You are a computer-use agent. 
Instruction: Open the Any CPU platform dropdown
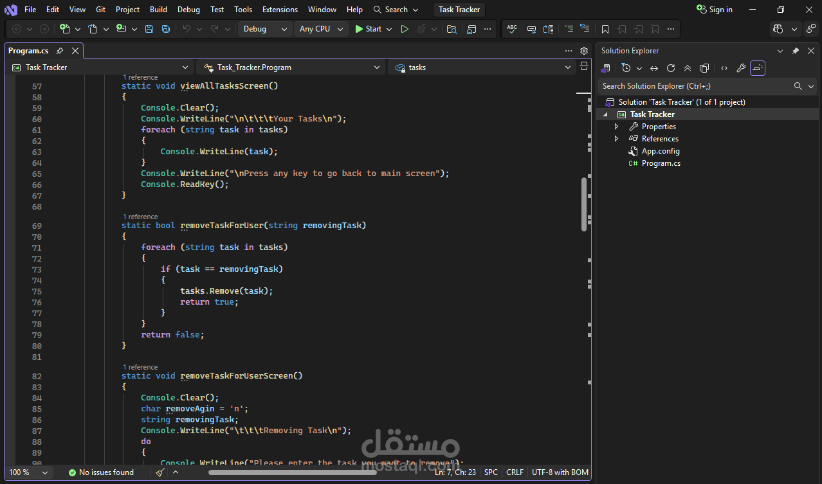(321, 29)
